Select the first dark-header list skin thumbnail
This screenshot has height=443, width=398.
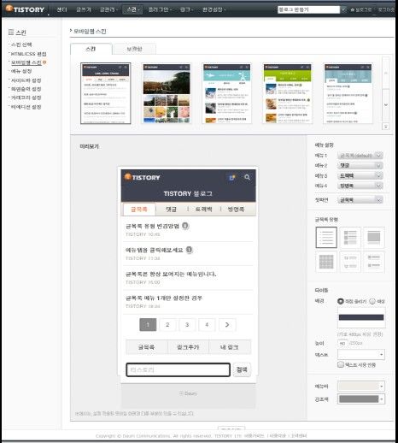click(106, 93)
